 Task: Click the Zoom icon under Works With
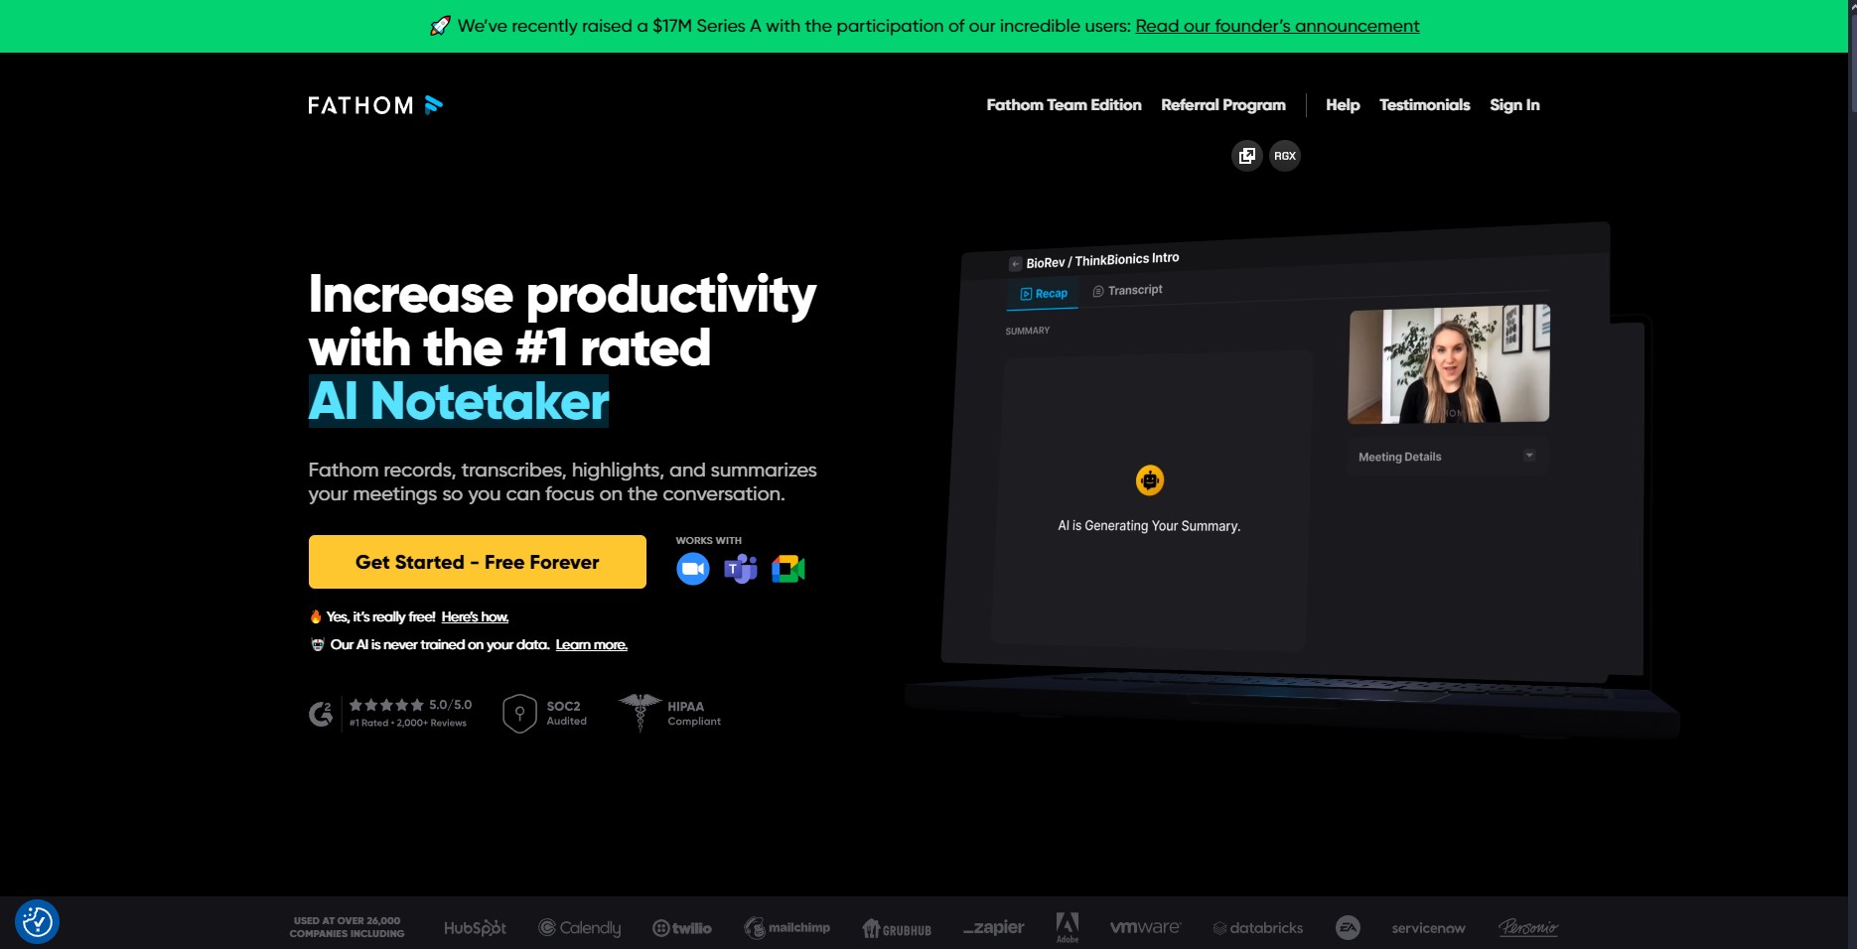693,569
